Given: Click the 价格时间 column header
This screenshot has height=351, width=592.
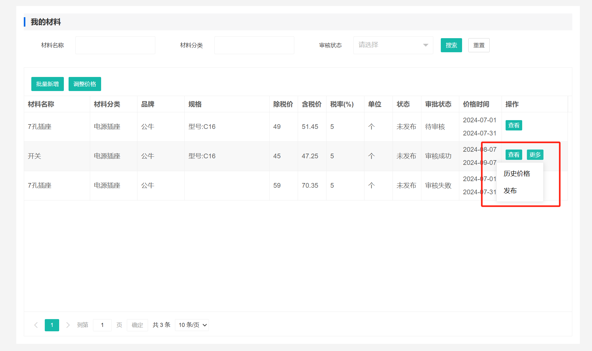Looking at the screenshot, I should [476, 104].
